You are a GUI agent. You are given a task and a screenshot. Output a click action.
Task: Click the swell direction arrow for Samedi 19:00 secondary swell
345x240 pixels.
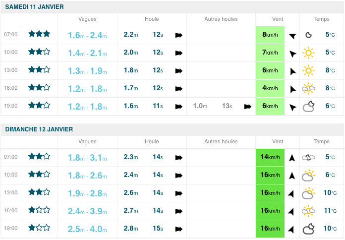(x=247, y=106)
